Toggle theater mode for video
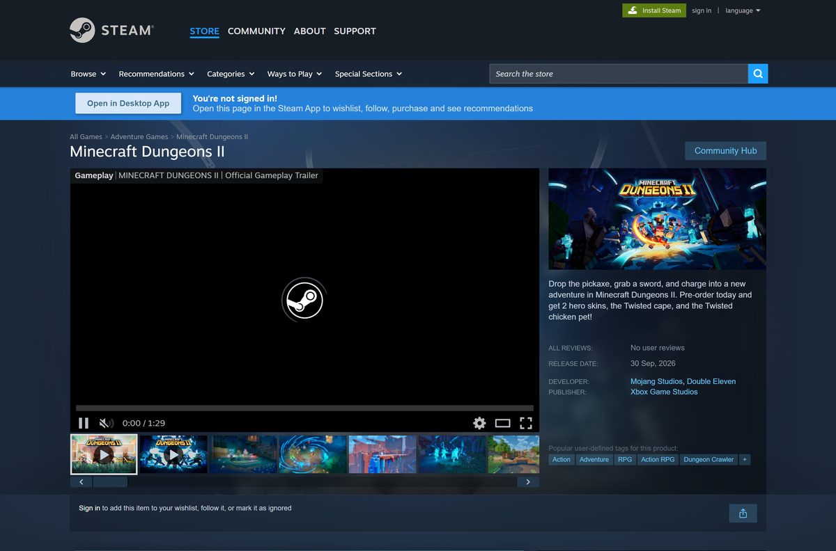 click(503, 423)
